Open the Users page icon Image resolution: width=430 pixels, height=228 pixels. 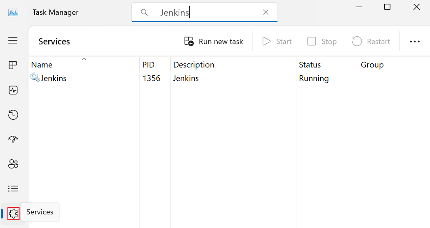13,164
